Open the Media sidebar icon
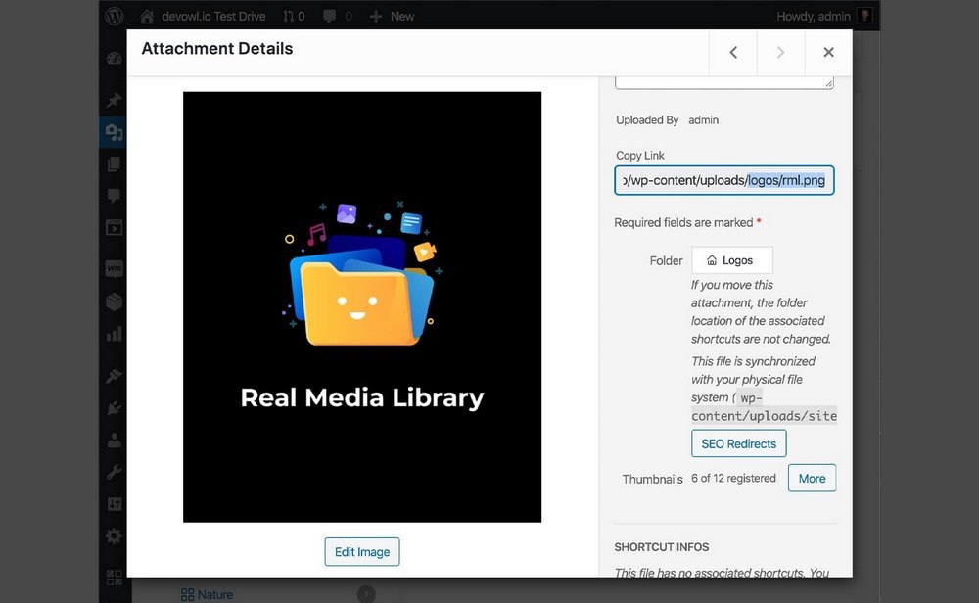This screenshot has height=603, width=979. coord(114,132)
